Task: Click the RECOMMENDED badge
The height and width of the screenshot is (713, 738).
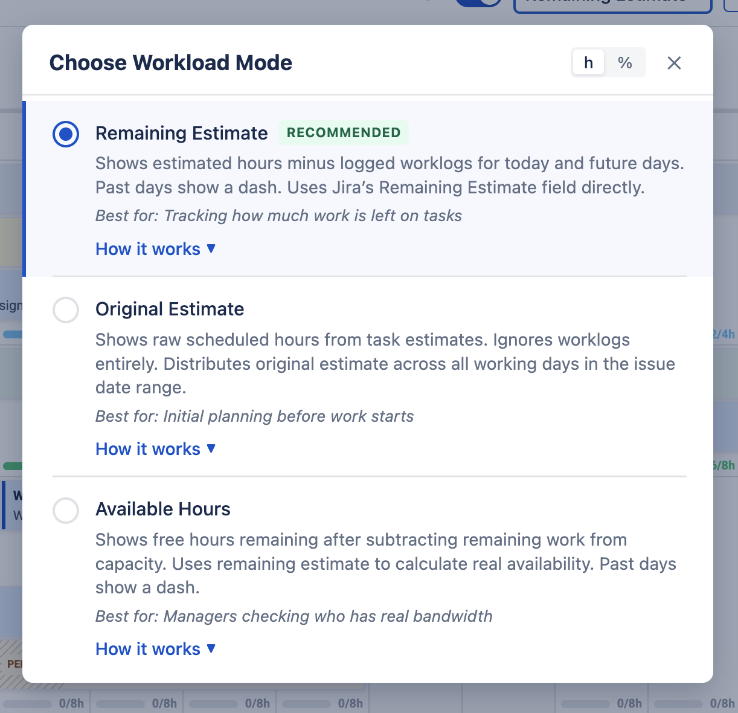Action: pyautogui.click(x=344, y=132)
